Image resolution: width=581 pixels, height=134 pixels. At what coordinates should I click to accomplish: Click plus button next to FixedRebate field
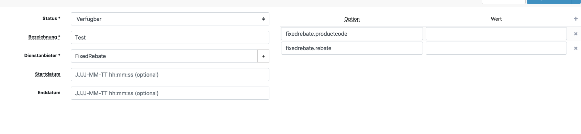(x=263, y=56)
